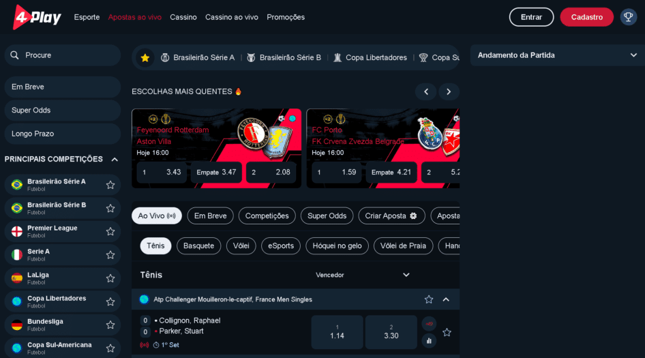The height and width of the screenshot is (358, 645).
Task: Star Copa Sul-Americana in sidebar
Action: (x=110, y=348)
